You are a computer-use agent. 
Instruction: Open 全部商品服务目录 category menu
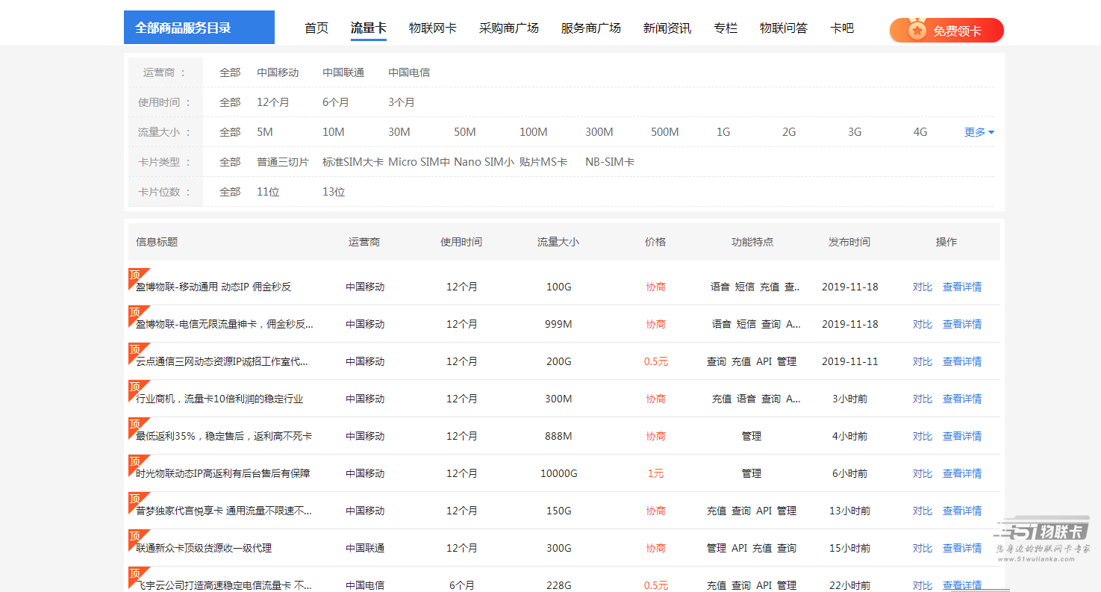click(x=199, y=28)
